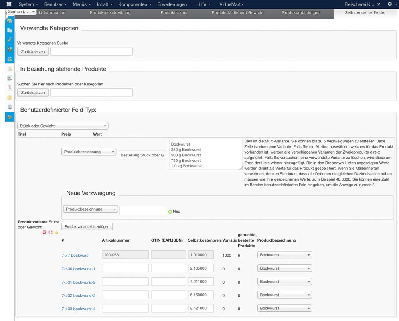
Task: Click the green plus Neu icon
Action: [170, 211]
